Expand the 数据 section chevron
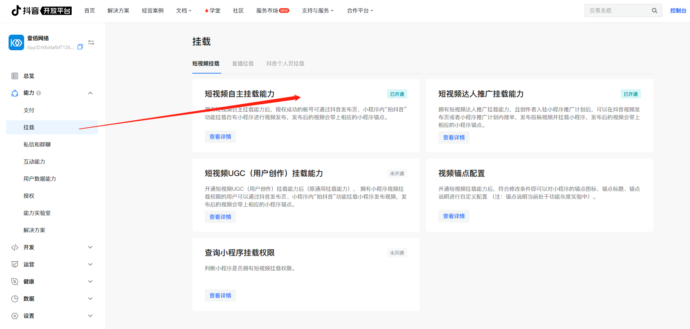690x329 pixels. click(x=90, y=299)
